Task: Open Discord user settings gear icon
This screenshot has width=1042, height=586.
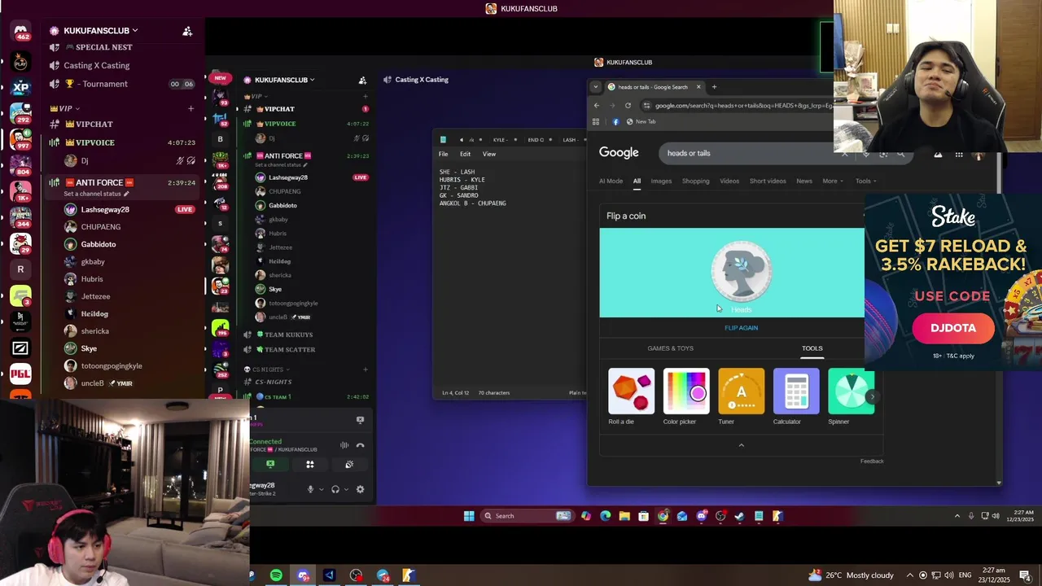Action: (x=360, y=489)
